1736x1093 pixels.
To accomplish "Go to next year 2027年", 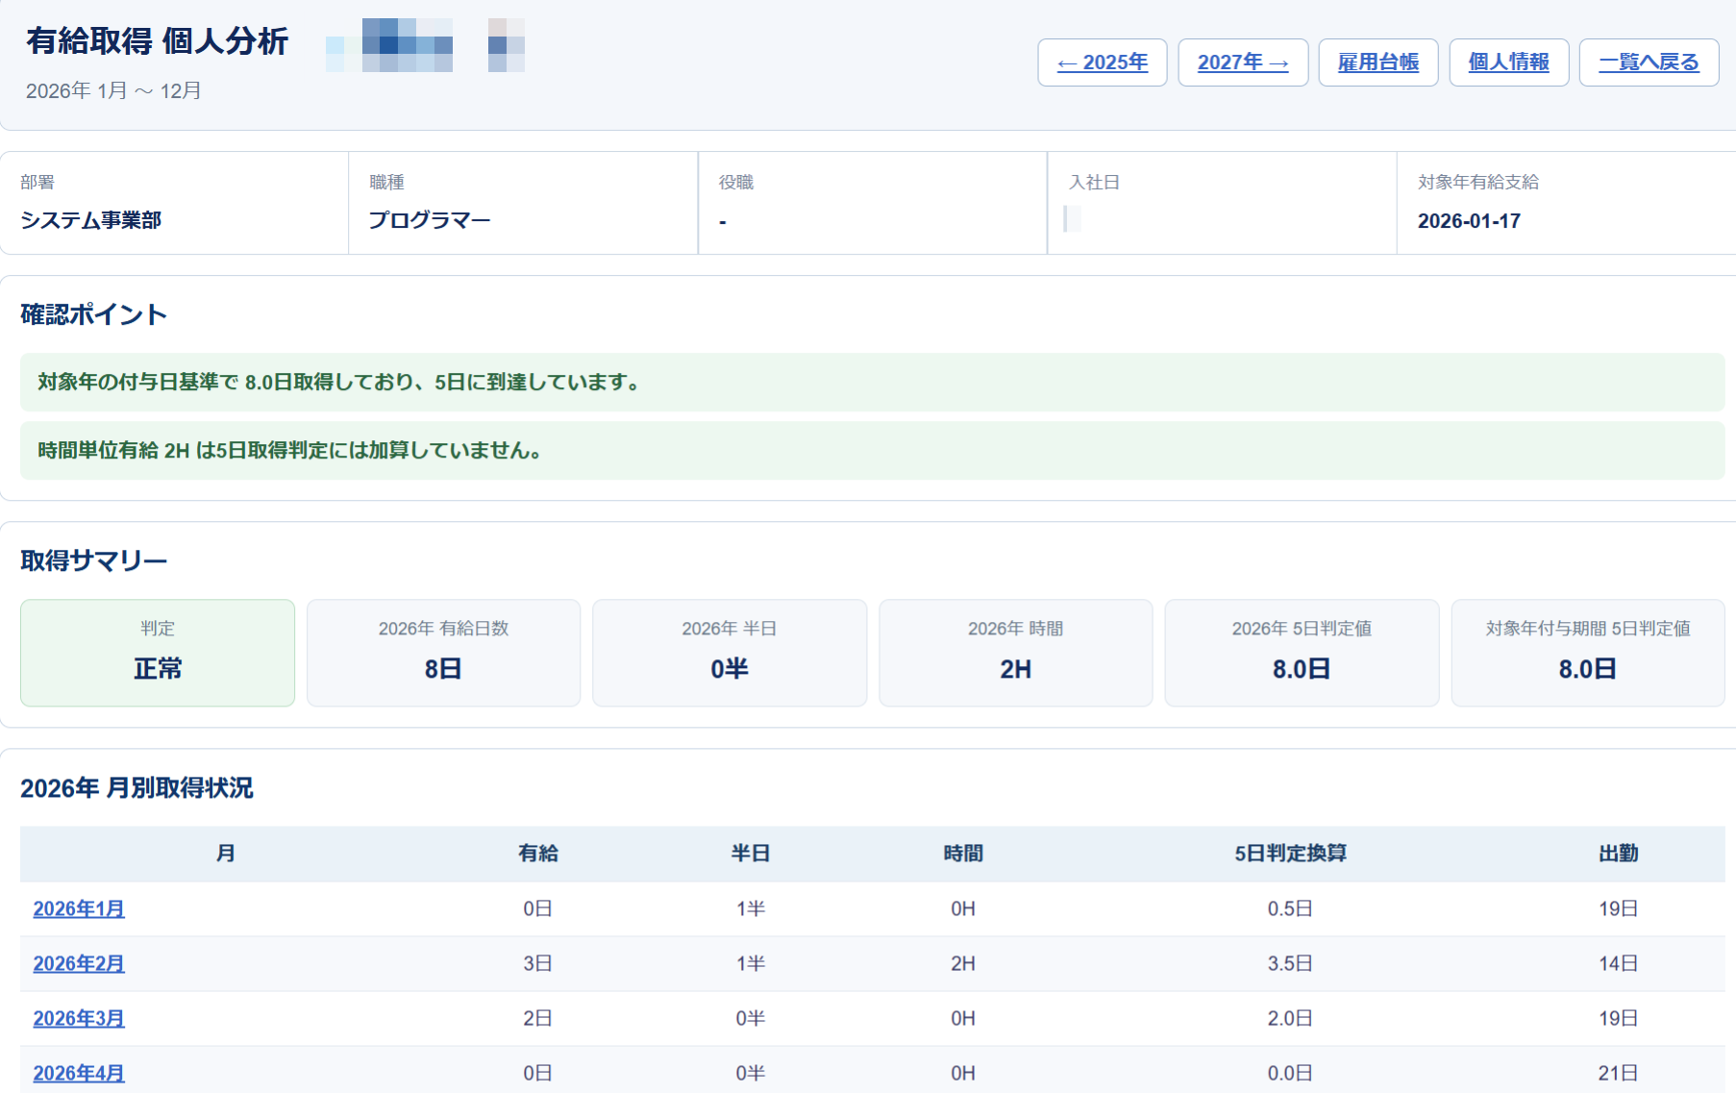I will pos(1243,62).
